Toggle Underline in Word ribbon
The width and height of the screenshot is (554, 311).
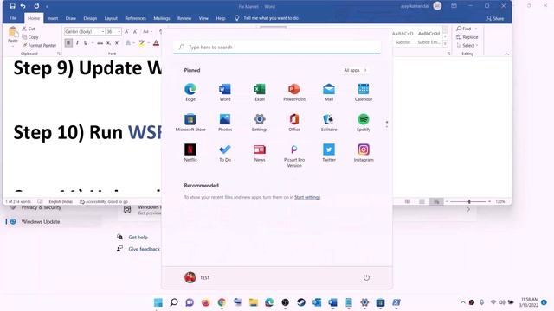86,42
